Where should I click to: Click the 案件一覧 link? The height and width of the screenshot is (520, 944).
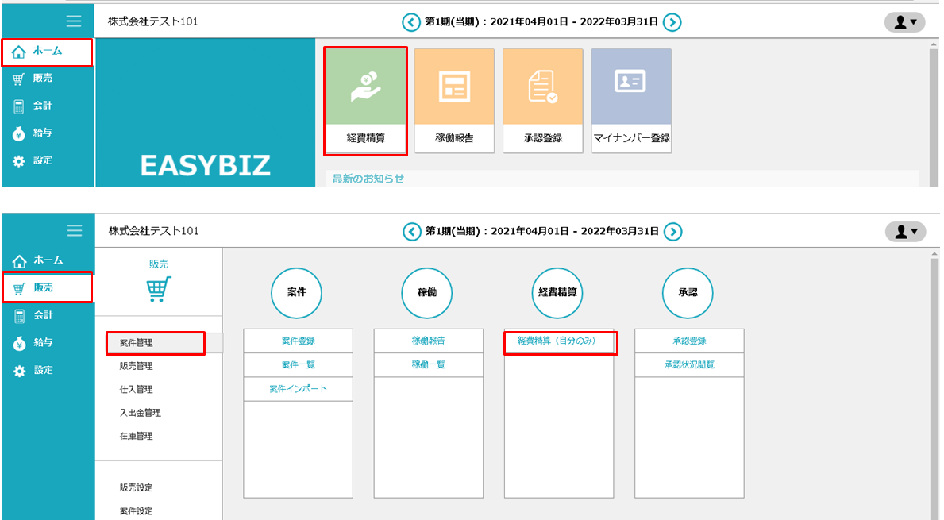(x=298, y=364)
